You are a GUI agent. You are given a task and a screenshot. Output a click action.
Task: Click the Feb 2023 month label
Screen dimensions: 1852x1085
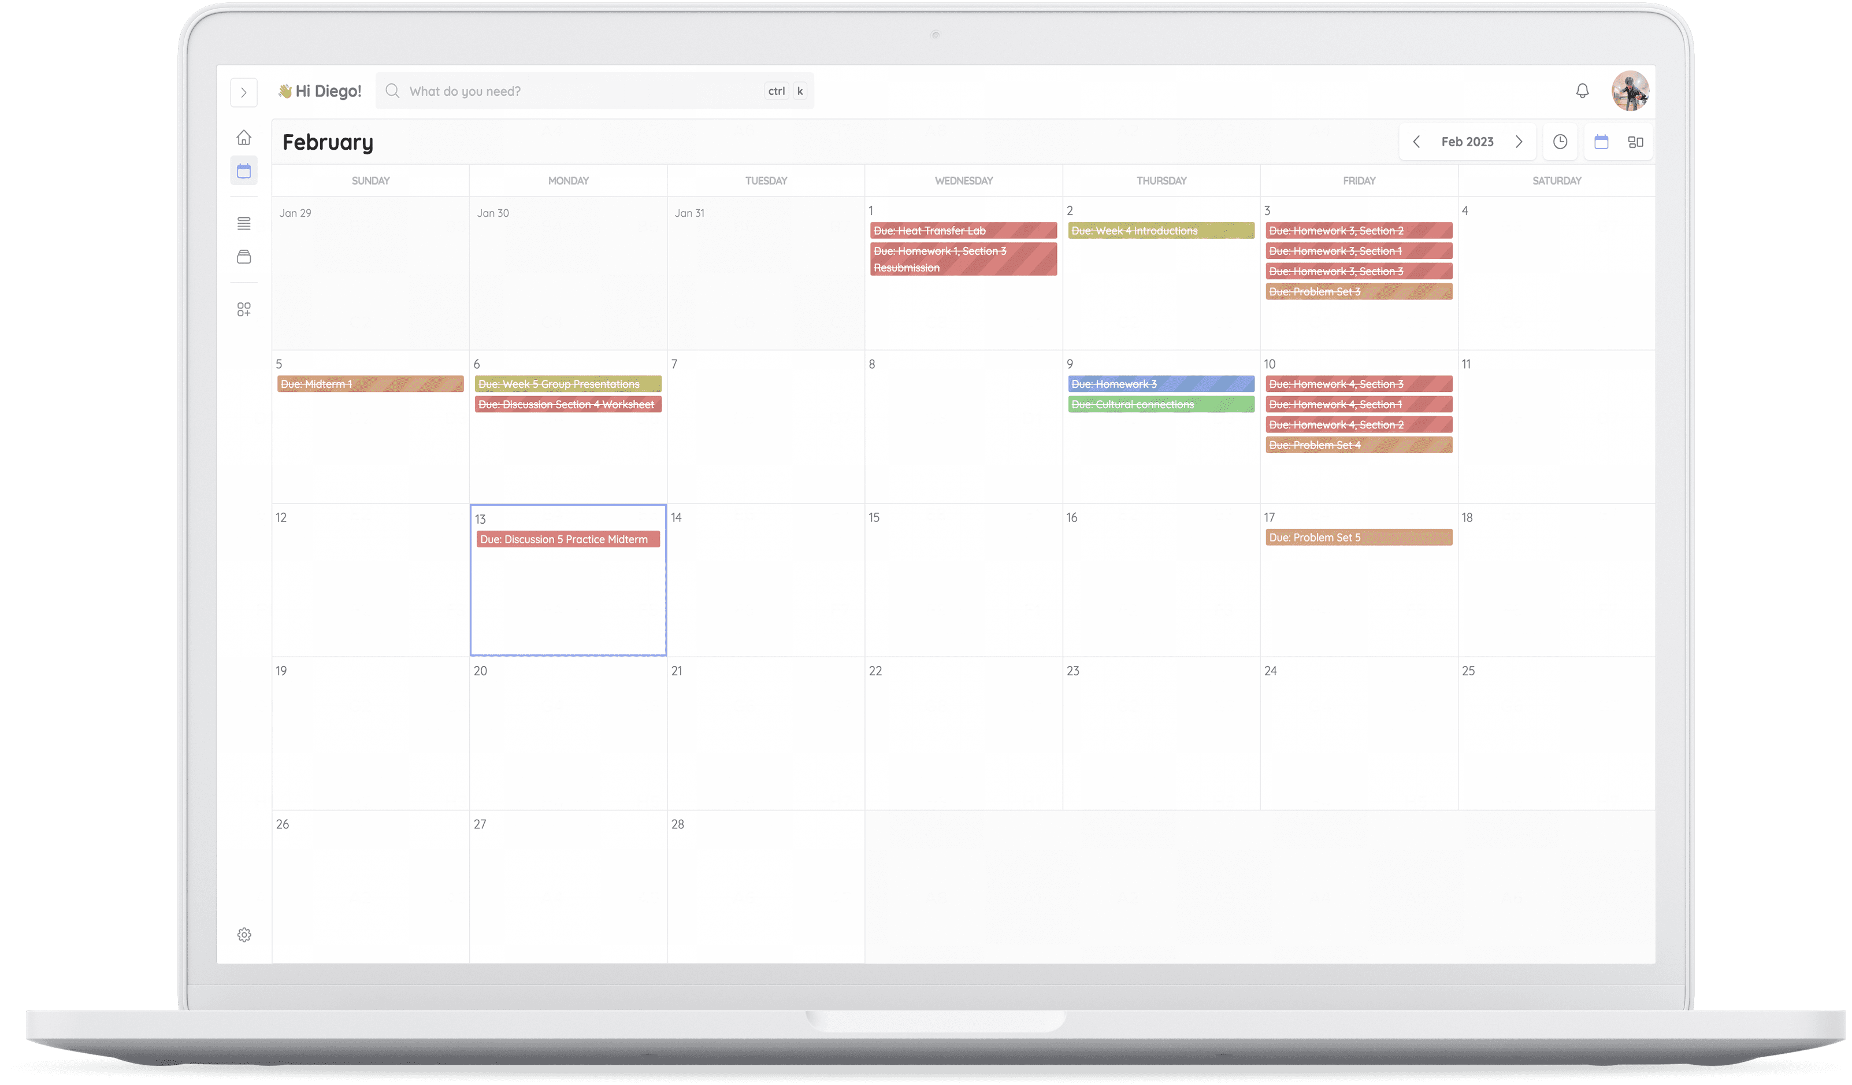1467,142
